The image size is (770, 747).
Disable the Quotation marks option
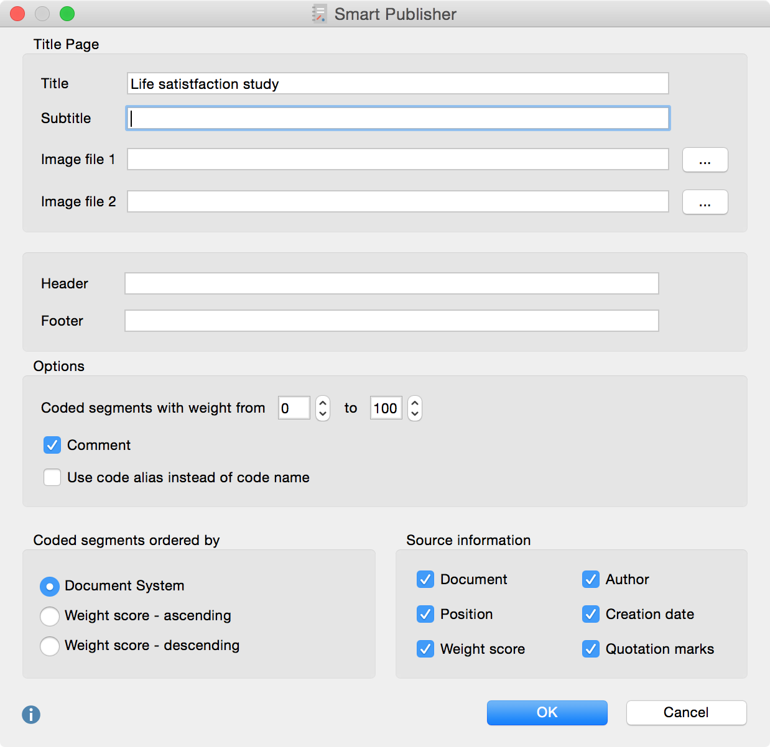(x=591, y=649)
